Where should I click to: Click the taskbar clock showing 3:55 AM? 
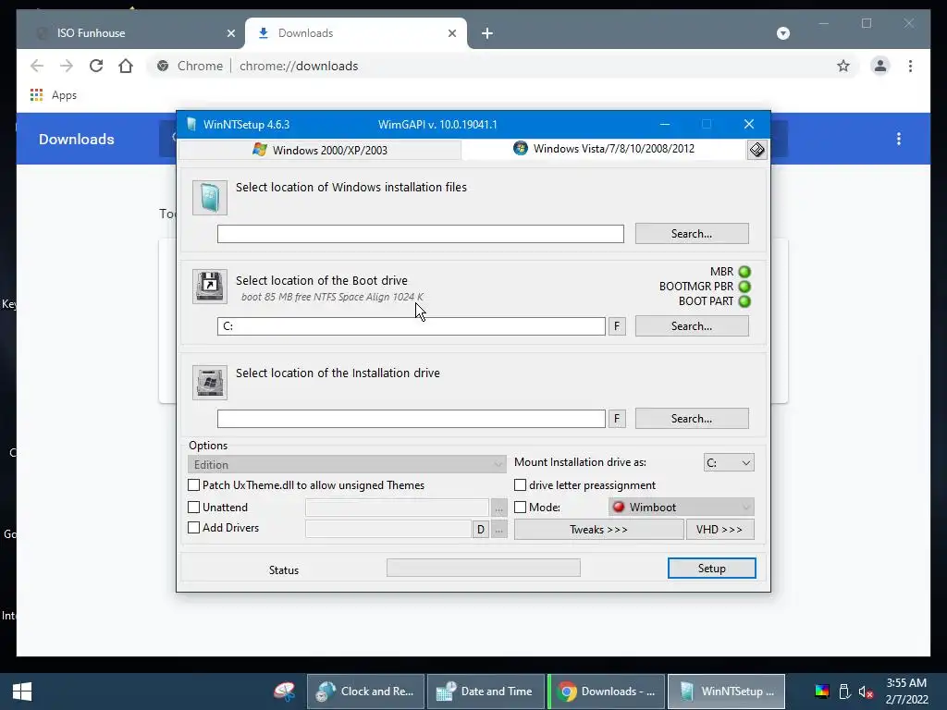point(906,692)
